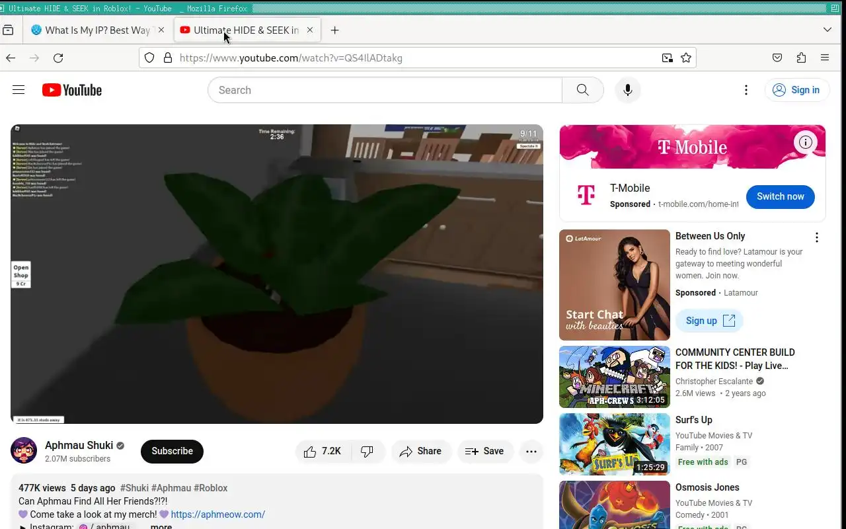
Task: Click the YouTube Search box
Action: point(385,90)
